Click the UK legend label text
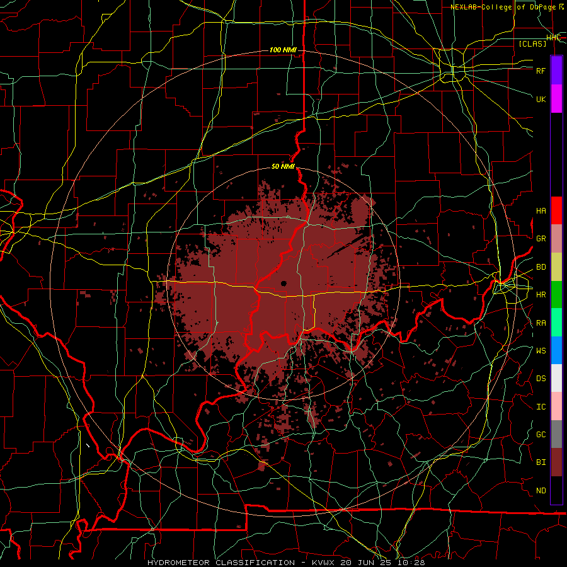 (x=541, y=99)
